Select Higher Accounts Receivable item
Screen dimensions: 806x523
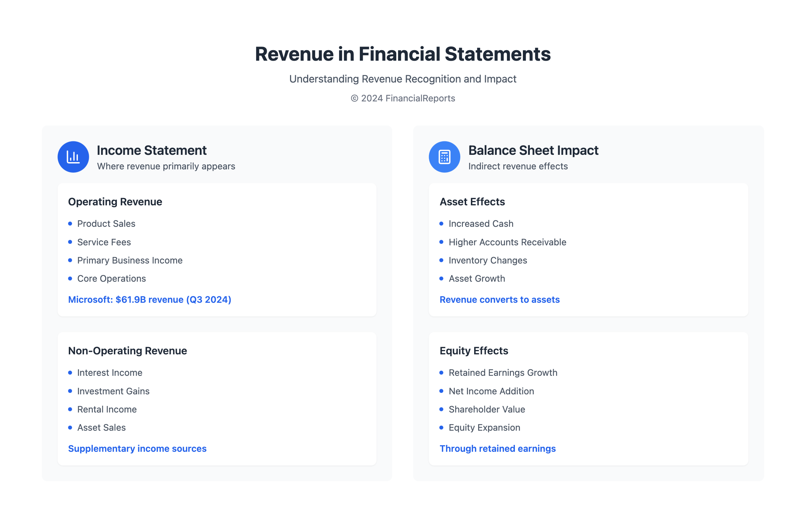(507, 242)
